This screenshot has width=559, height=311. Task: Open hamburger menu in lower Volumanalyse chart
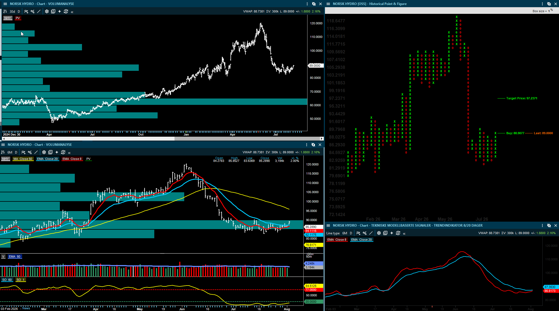tap(3, 145)
